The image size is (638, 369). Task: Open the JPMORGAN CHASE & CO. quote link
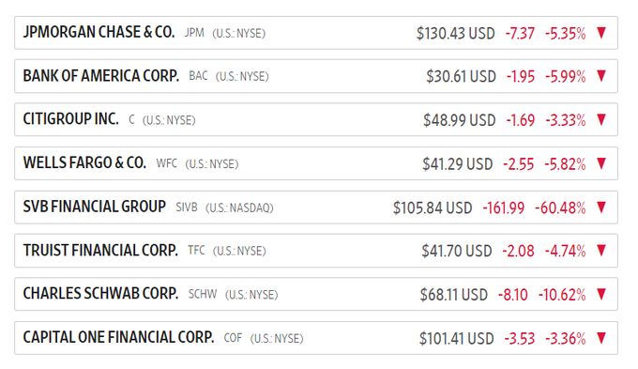[99, 32]
